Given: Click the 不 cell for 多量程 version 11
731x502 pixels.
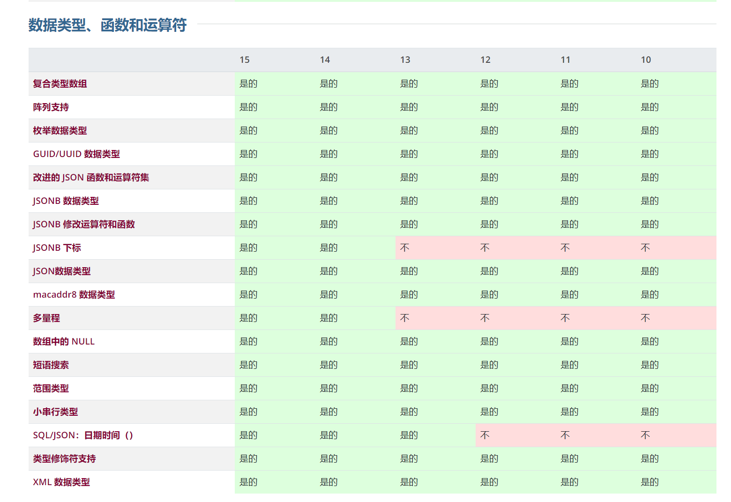Looking at the screenshot, I should click(596, 318).
